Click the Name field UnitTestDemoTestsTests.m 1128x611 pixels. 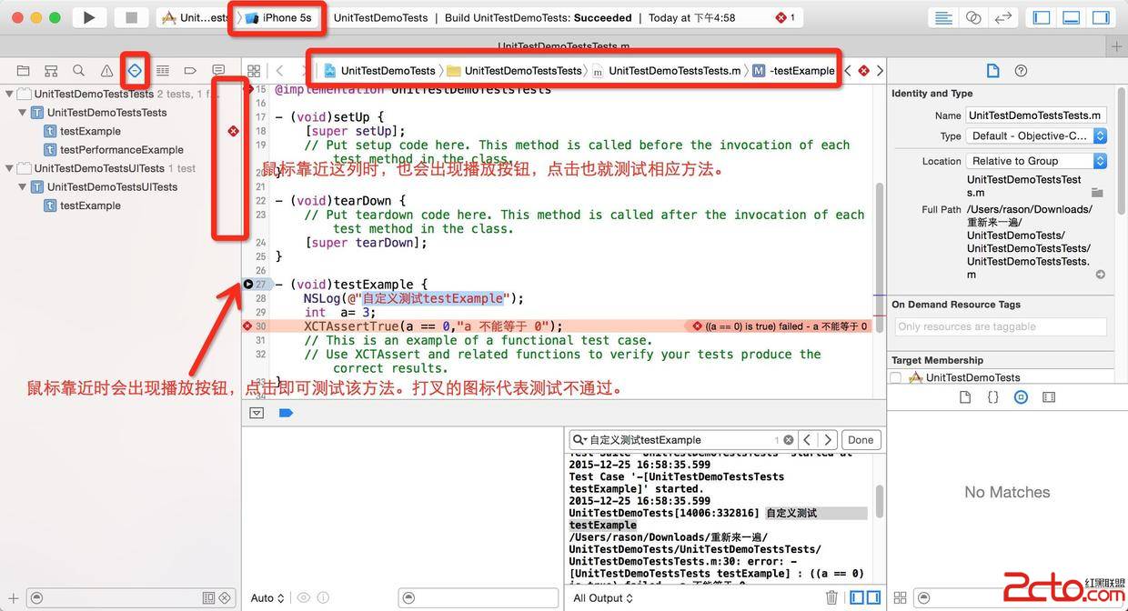pos(1035,115)
